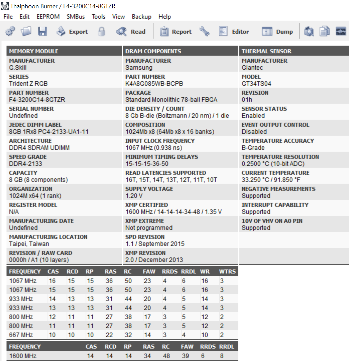Open the Editor toolbar button

tap(234, 32)
